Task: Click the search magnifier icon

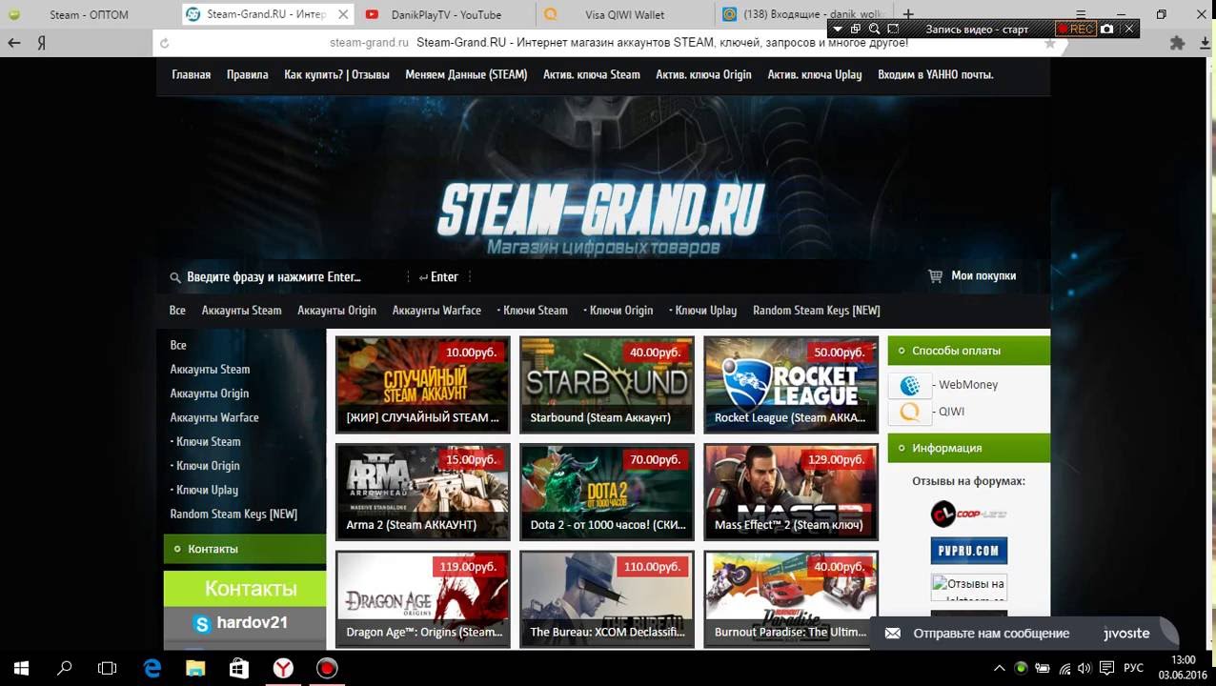Action: pyautogui.click(x=174, y=277)
